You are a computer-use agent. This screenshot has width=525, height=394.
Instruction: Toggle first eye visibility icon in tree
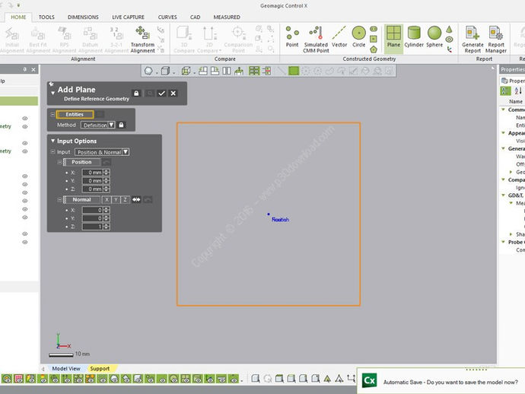pyautogui.click(x=25, y=118)
